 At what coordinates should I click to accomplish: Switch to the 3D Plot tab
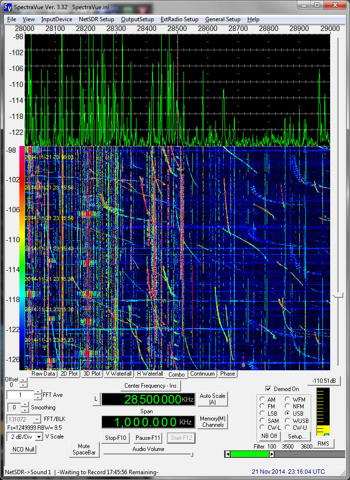tap(91, 374)
